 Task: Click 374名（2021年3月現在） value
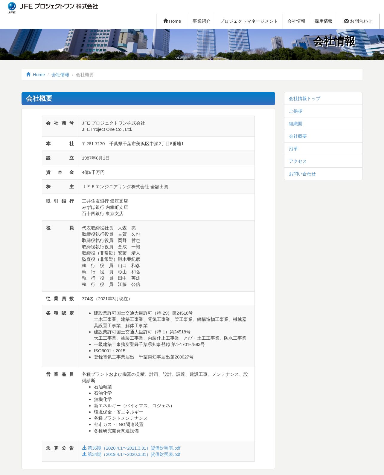coord(107,299)
